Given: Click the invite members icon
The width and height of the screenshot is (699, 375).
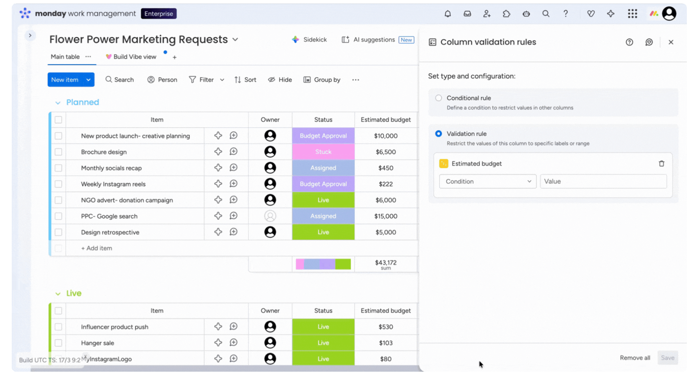Looking at the screenshot, I should [487, 14].
